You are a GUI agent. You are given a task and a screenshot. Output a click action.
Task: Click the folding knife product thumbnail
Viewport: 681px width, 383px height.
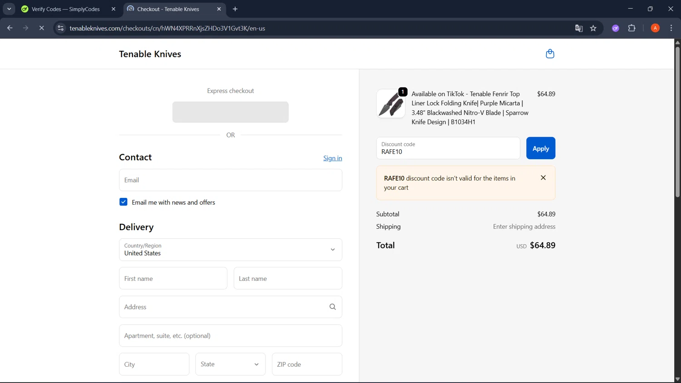[391, 104]
